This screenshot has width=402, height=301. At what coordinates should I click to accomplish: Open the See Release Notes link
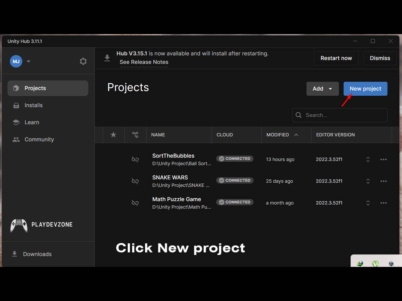[x=144, y=62]
